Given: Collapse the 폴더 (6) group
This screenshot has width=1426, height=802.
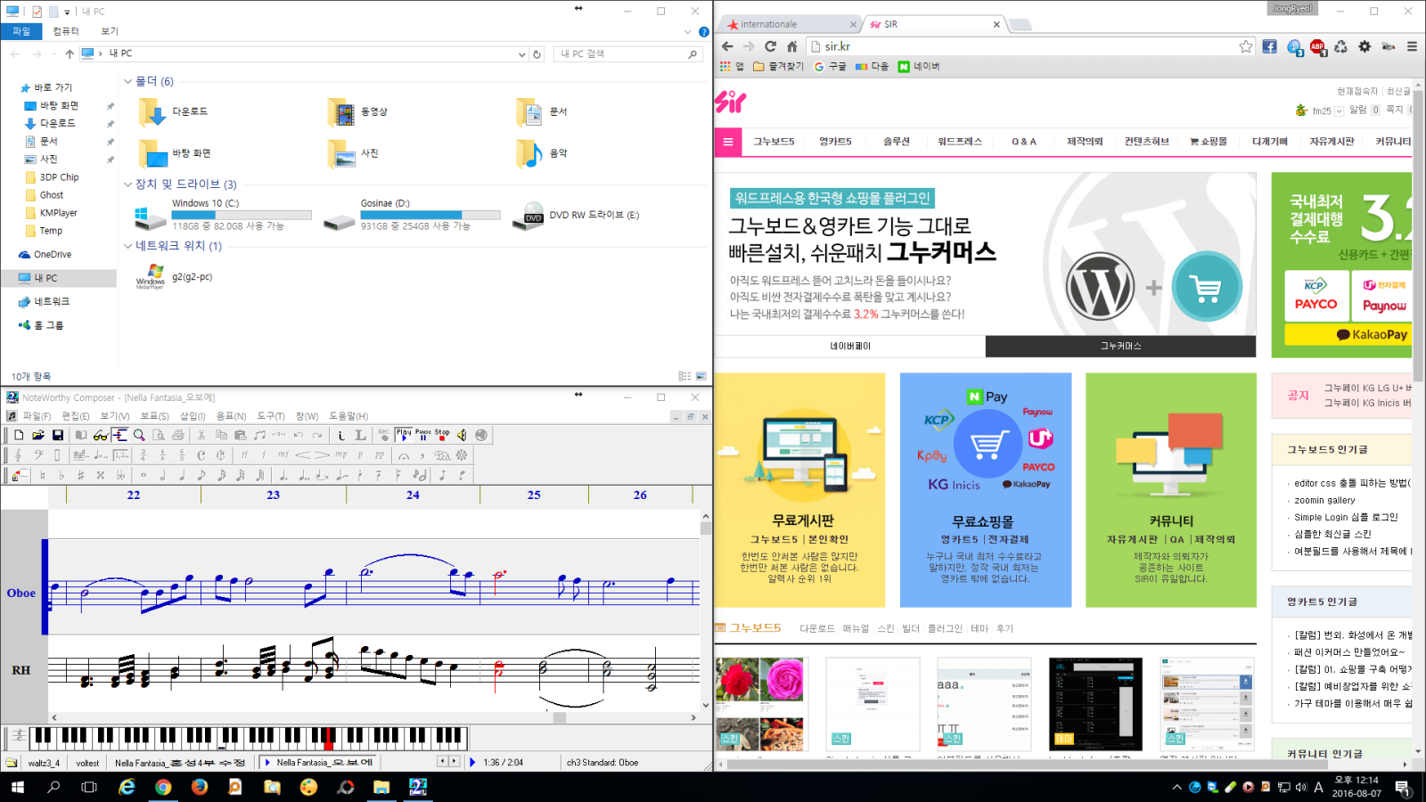Looking at the screenshot, I should click(128, 82).
